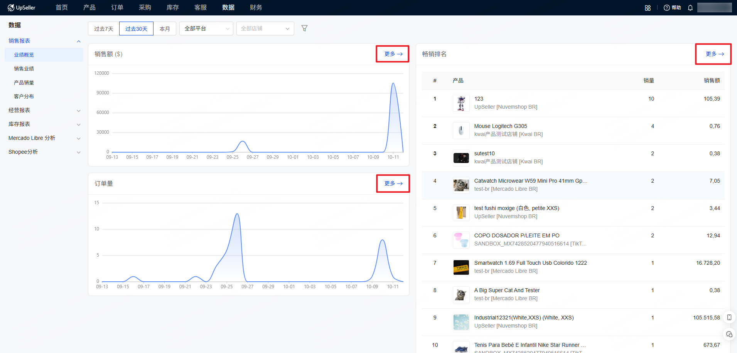Click the mobile phone floating icon
The image size is (737, 353).
[x=729, y=318]
